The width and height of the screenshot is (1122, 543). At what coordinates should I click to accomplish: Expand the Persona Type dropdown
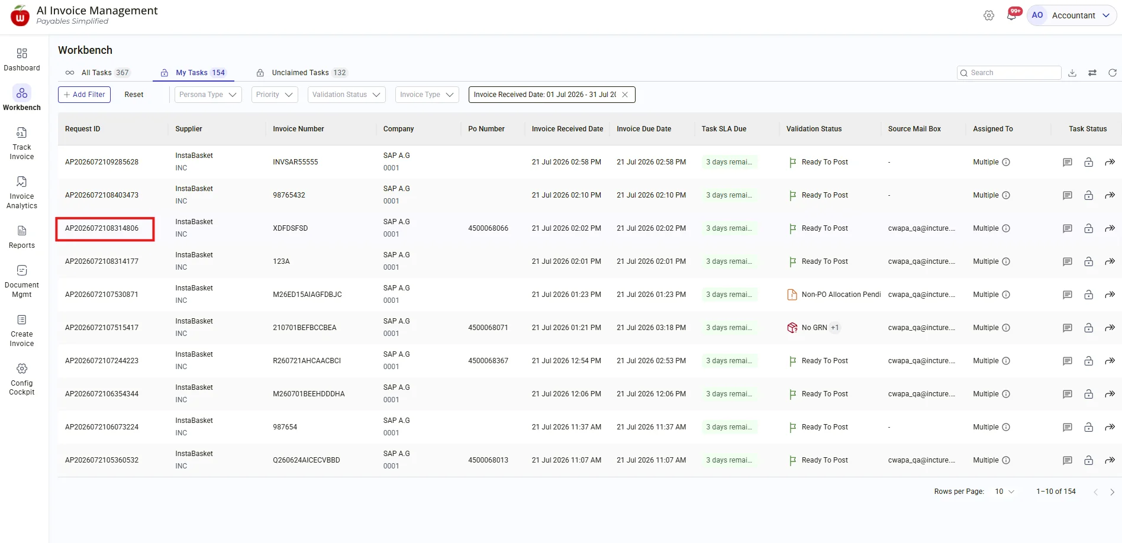point(208,95)
